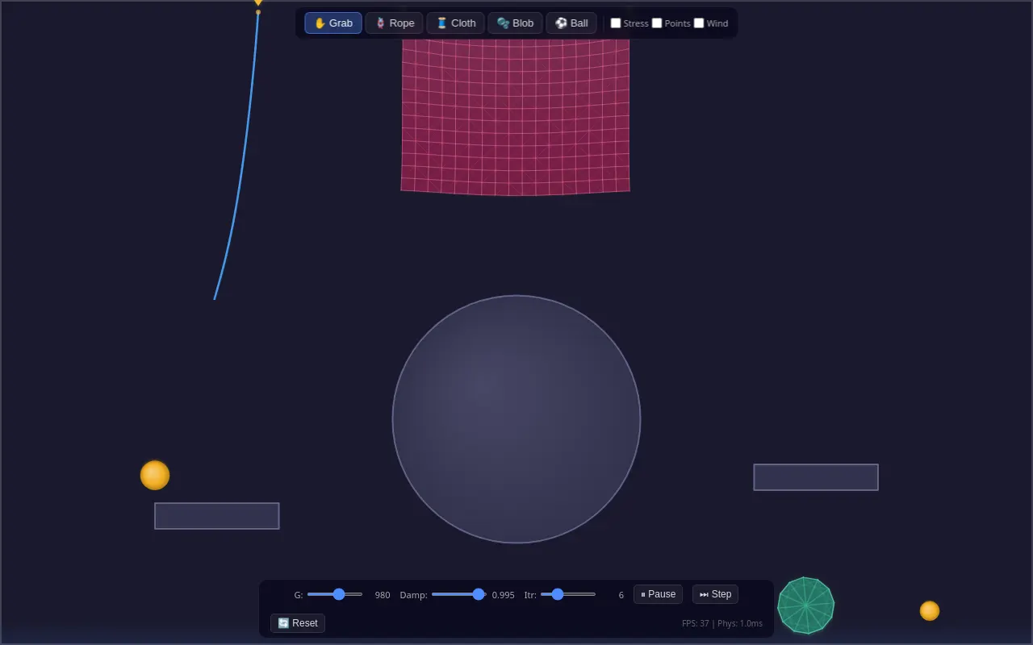Image resolution: width=1033 pixels, height=645 pixels.
Task: Click the orange ball above left platform
Action: 155,475
